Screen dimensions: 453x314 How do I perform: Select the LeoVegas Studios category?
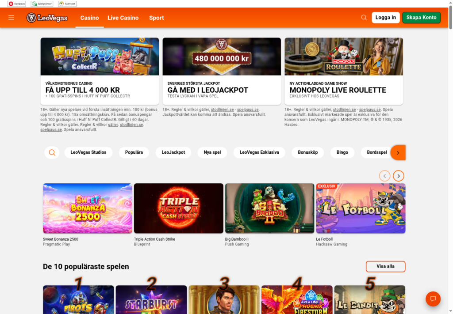coord(88,152)
